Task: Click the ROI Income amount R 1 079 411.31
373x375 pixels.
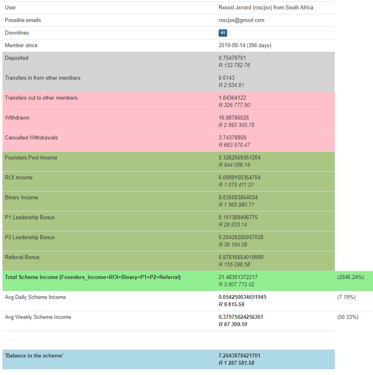Action: coord(236,185)
